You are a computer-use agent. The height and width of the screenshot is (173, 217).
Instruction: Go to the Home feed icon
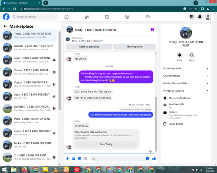point(66,17)
